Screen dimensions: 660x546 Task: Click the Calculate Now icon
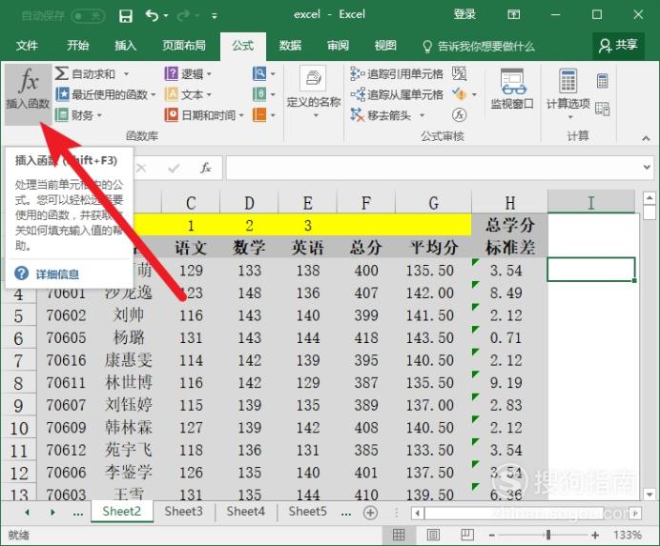coord(603,81)
